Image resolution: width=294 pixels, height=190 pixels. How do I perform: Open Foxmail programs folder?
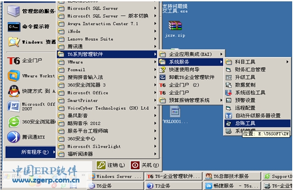[x=107, y=70]
